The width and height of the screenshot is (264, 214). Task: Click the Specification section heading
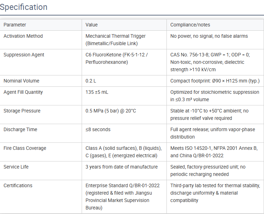point(24,7)
